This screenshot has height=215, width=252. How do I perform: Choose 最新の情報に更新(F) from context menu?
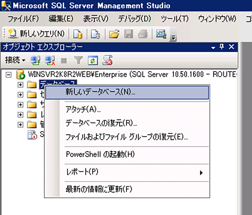point(127,189)
